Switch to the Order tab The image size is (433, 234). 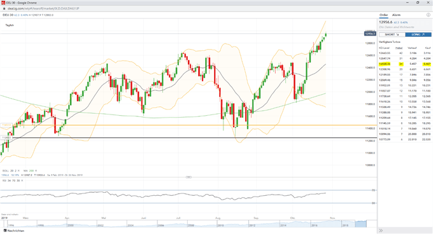(x=383, y=15)
